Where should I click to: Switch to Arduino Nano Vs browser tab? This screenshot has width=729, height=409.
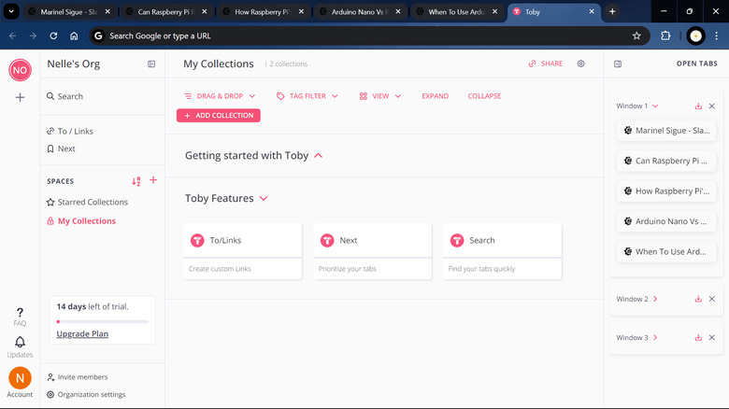[360, 12]
